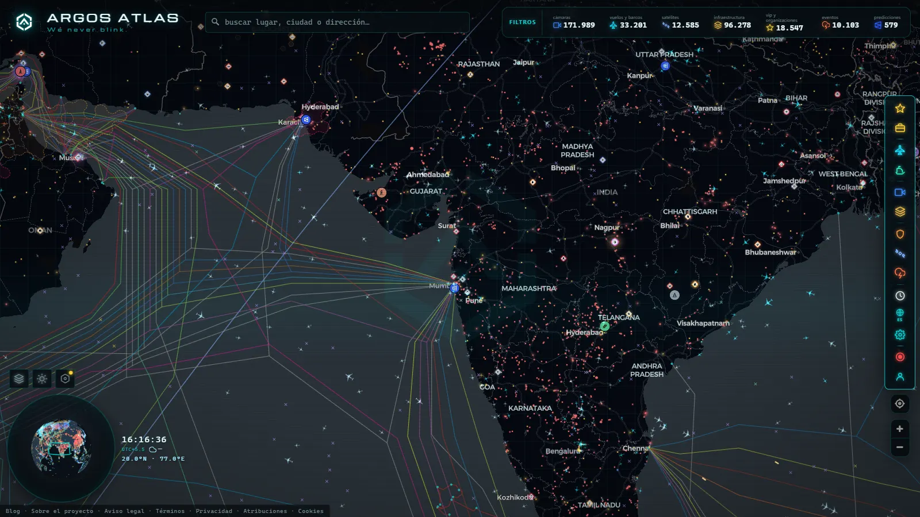
Task: Open the Blog footer link
Action: tap(13, 511)
